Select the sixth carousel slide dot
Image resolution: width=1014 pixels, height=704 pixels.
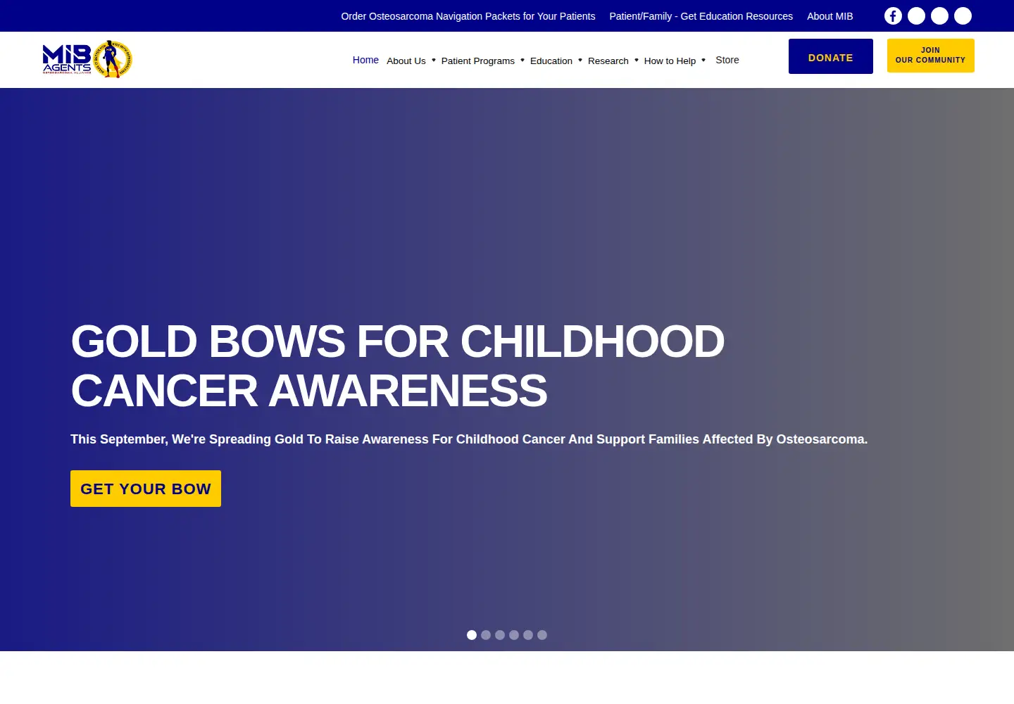click(542, 635)
